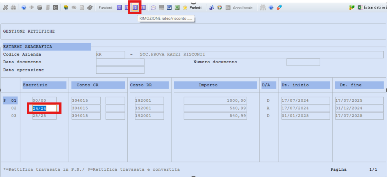Click the Data documento input field
Viewport: 387px width, 177px height.
120,62
